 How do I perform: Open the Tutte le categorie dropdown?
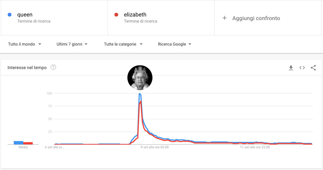(123, 44)
